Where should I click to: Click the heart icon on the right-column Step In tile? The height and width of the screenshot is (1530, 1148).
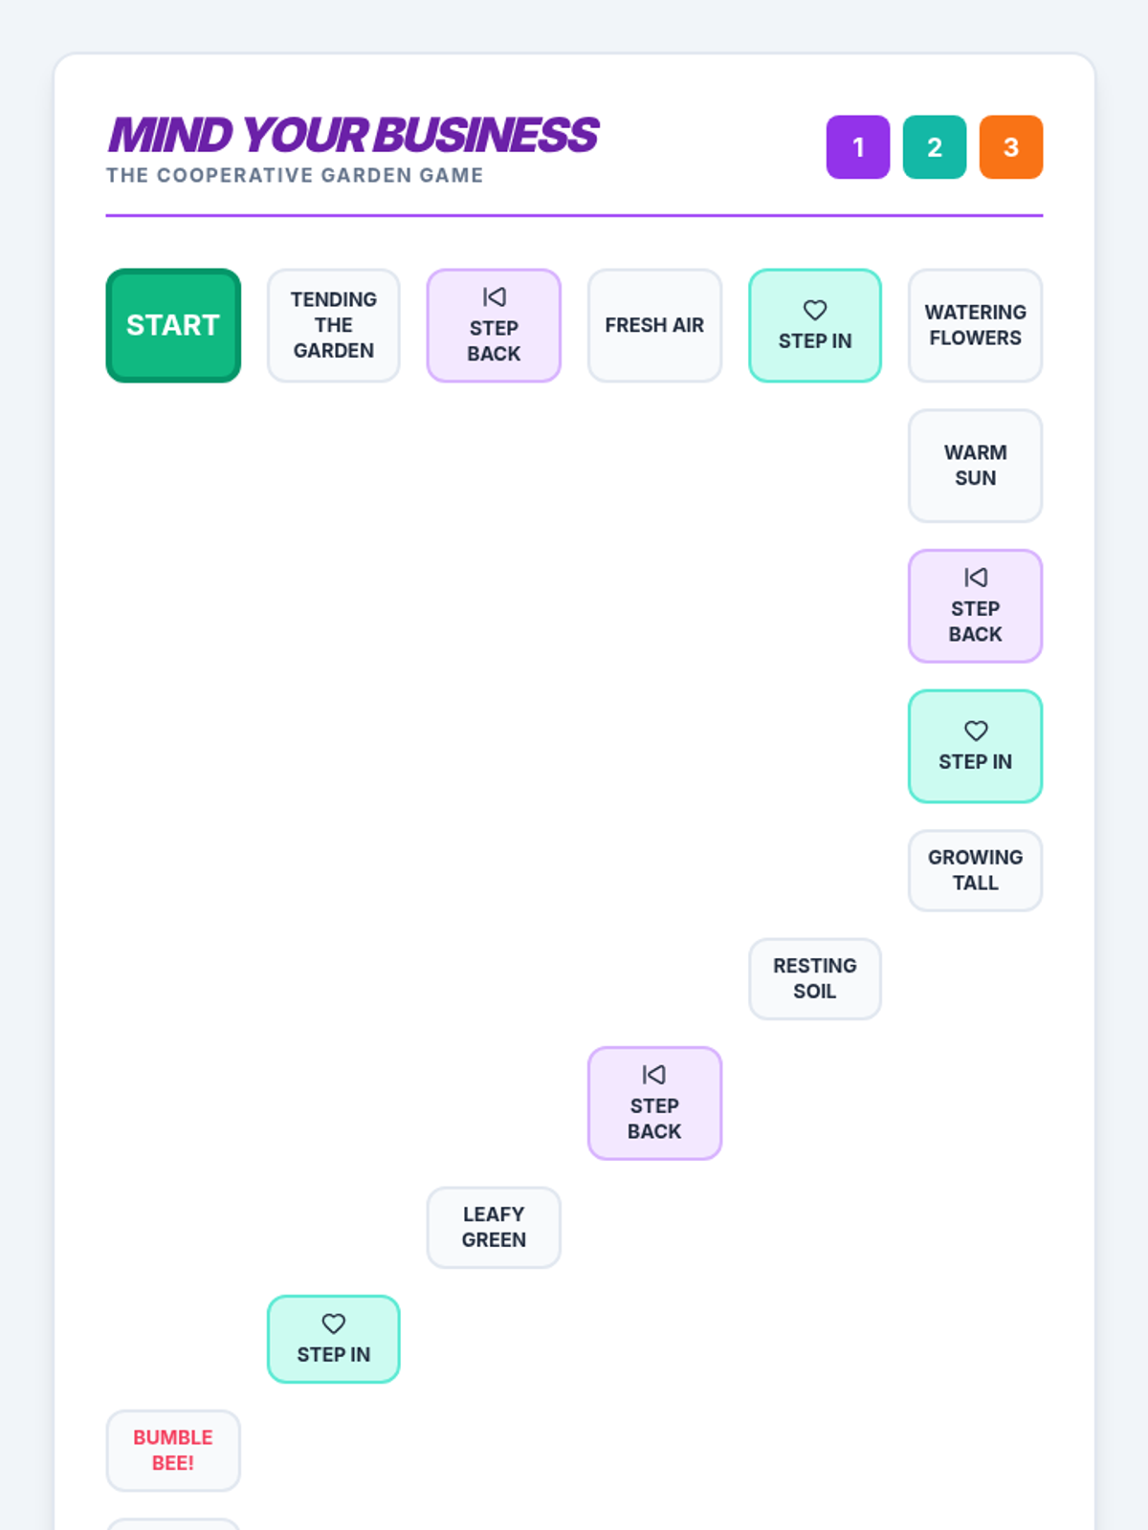coord(975,731)
